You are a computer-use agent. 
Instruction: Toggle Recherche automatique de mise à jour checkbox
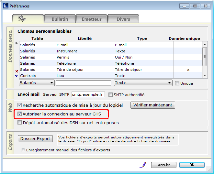19,105
